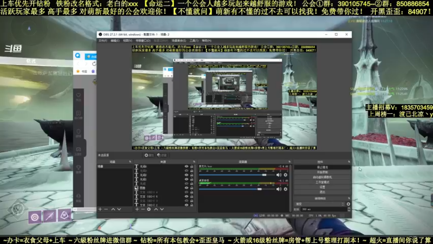Toggle visibility of the 图像 source

point(186,188)
